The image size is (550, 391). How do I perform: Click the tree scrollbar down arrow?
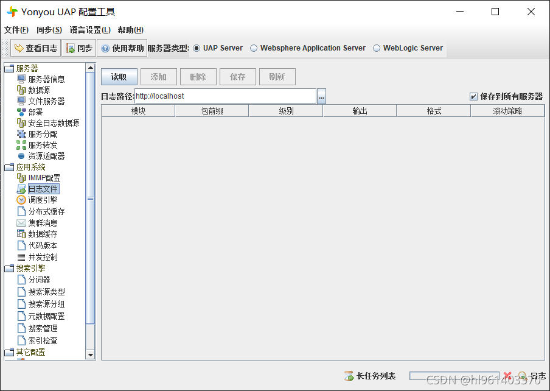point(91,354)
